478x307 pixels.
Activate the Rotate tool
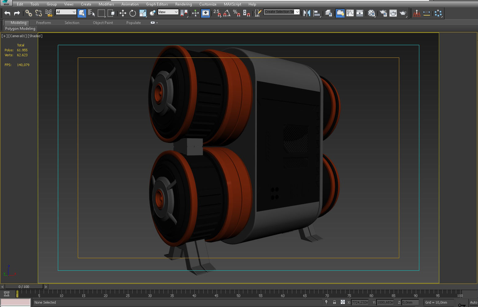pyautogui.click(x=132, y=13)
